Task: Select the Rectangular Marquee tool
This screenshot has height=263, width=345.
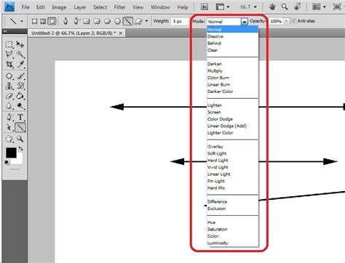Action: coord(9,44)
